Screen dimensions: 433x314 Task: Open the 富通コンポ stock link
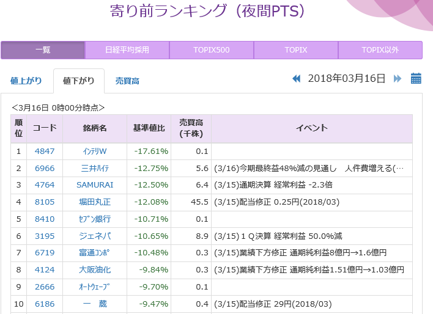(95, 253)
